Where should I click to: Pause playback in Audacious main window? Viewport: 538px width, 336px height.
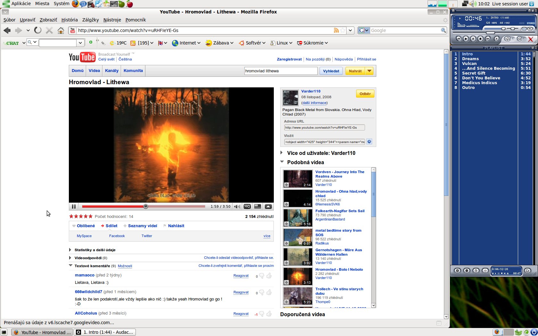473,39
